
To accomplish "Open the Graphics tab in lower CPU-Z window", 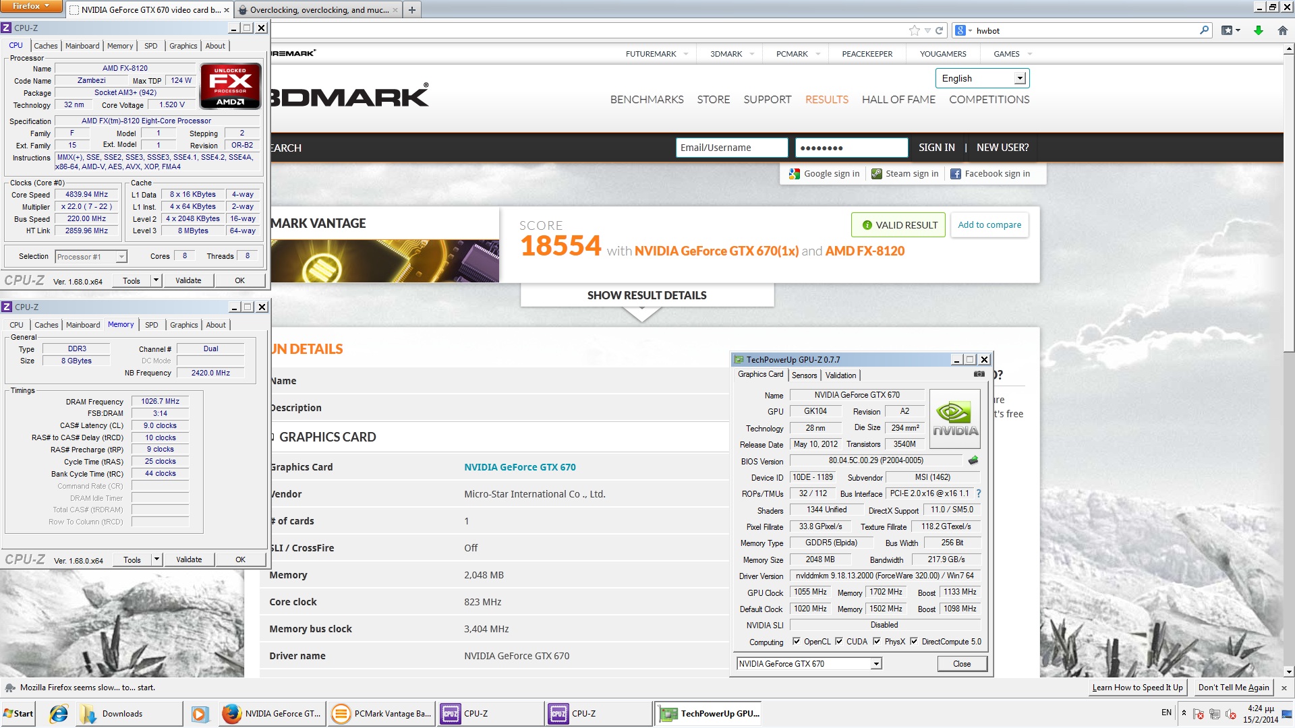I will pyautogui.click(x=184, y=325).
